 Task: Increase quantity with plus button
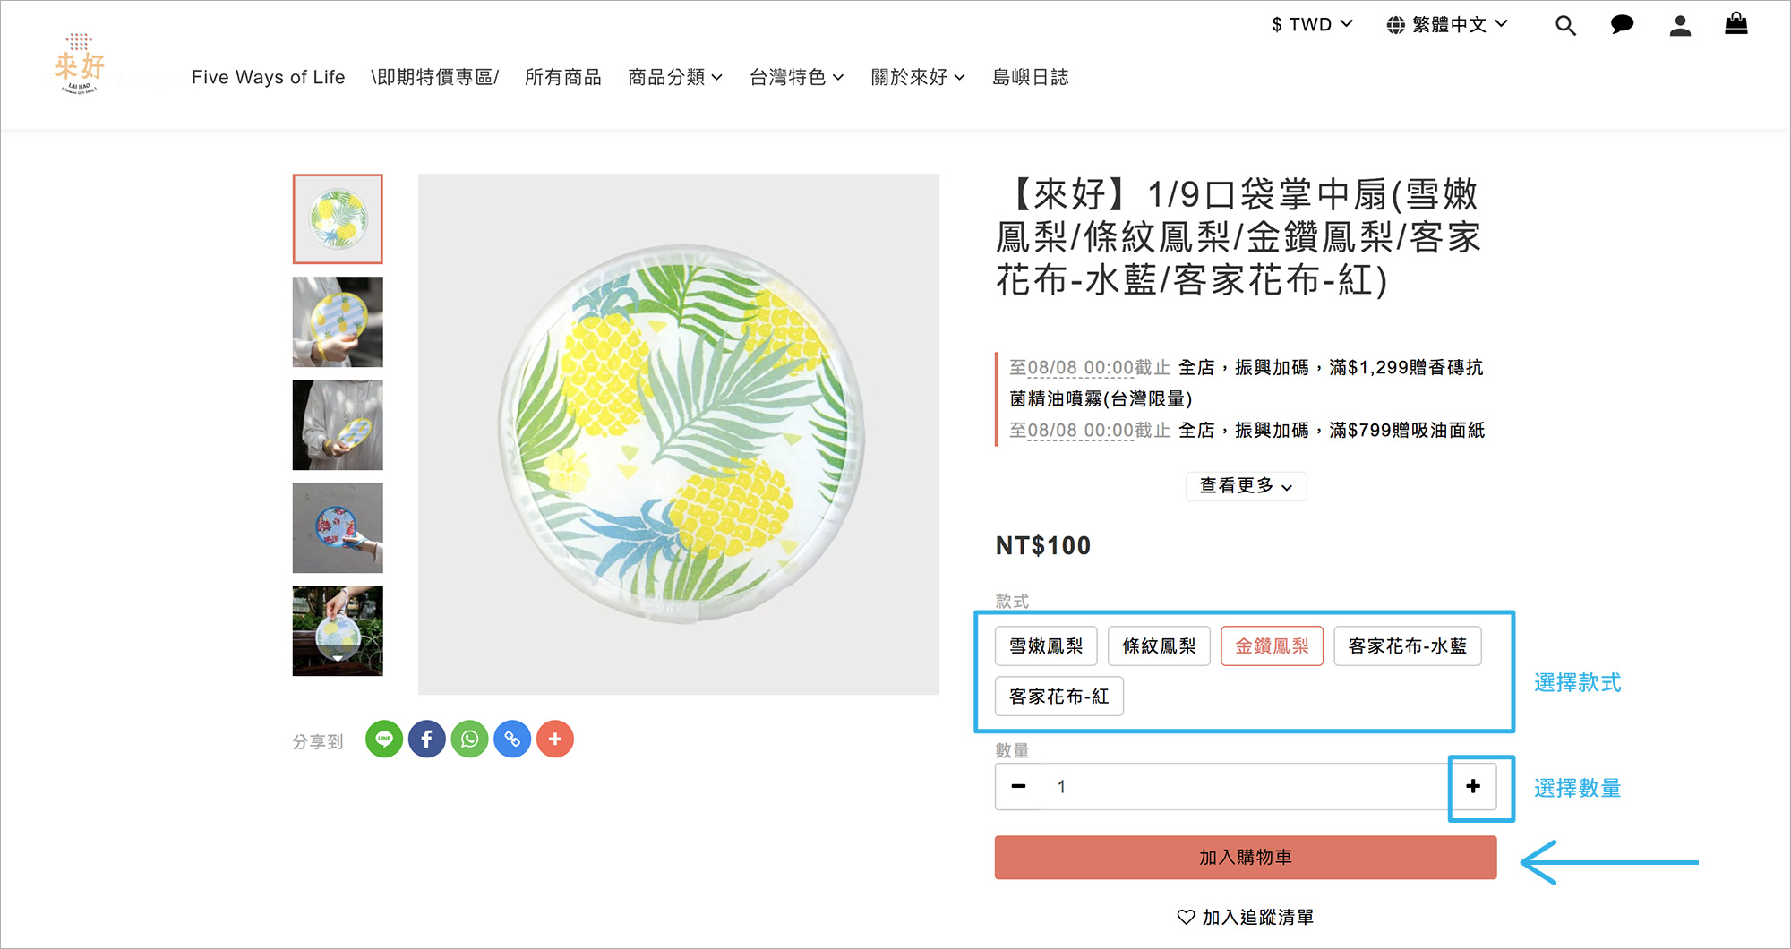tap(1473, 787)
